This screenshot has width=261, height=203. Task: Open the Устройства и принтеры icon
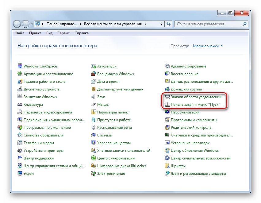click(20, 151)
